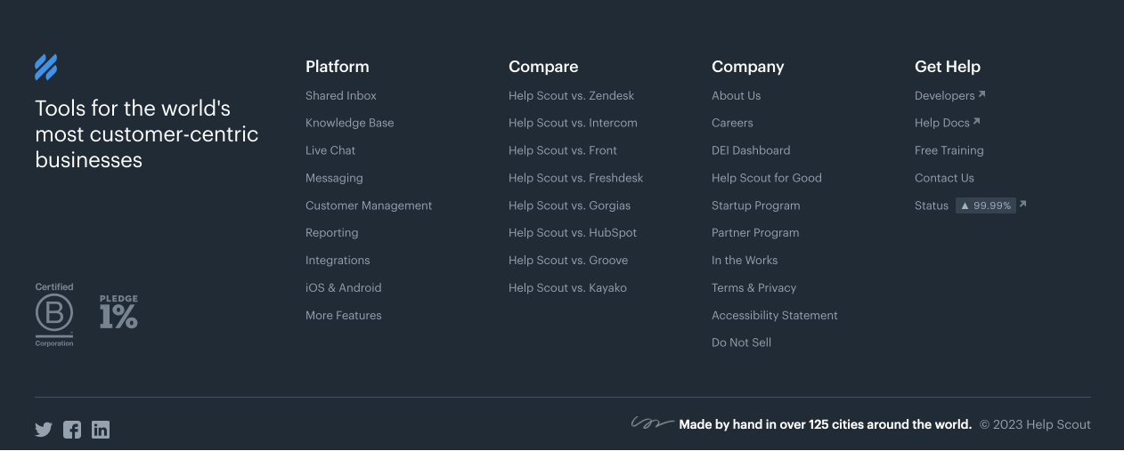This screenshot has height=451, width=1124.
Task: Open Help Scout vs. Freshdesk comparison
Action: [x=575, y=178]
